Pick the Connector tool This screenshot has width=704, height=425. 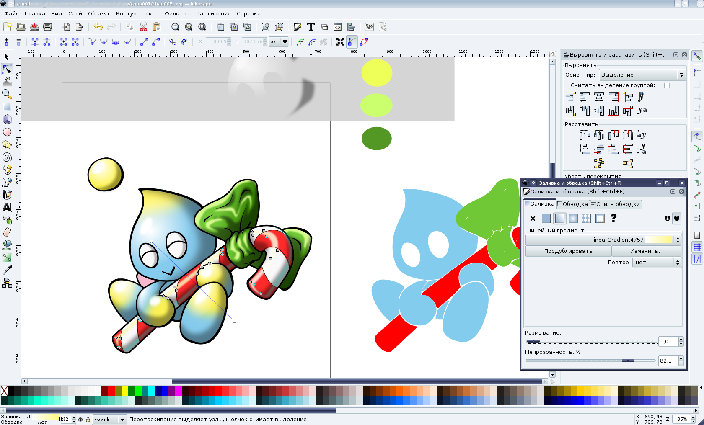[7, 283]
